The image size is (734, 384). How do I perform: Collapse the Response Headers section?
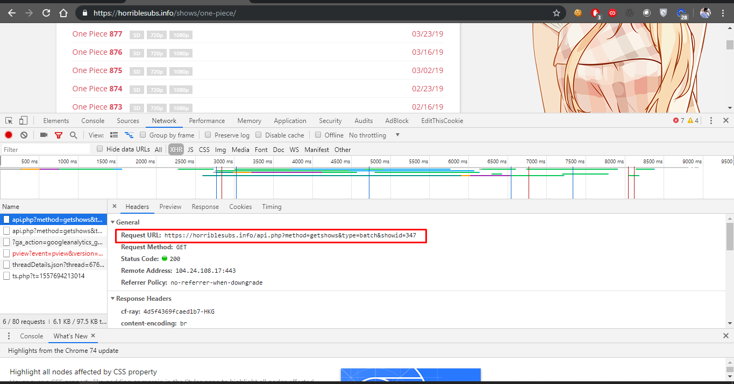click(113, 299)
